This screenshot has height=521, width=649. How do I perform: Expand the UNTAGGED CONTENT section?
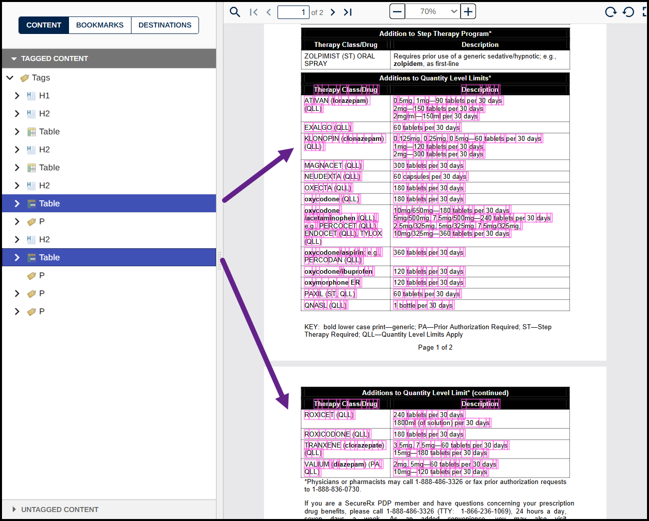(14, 510)
